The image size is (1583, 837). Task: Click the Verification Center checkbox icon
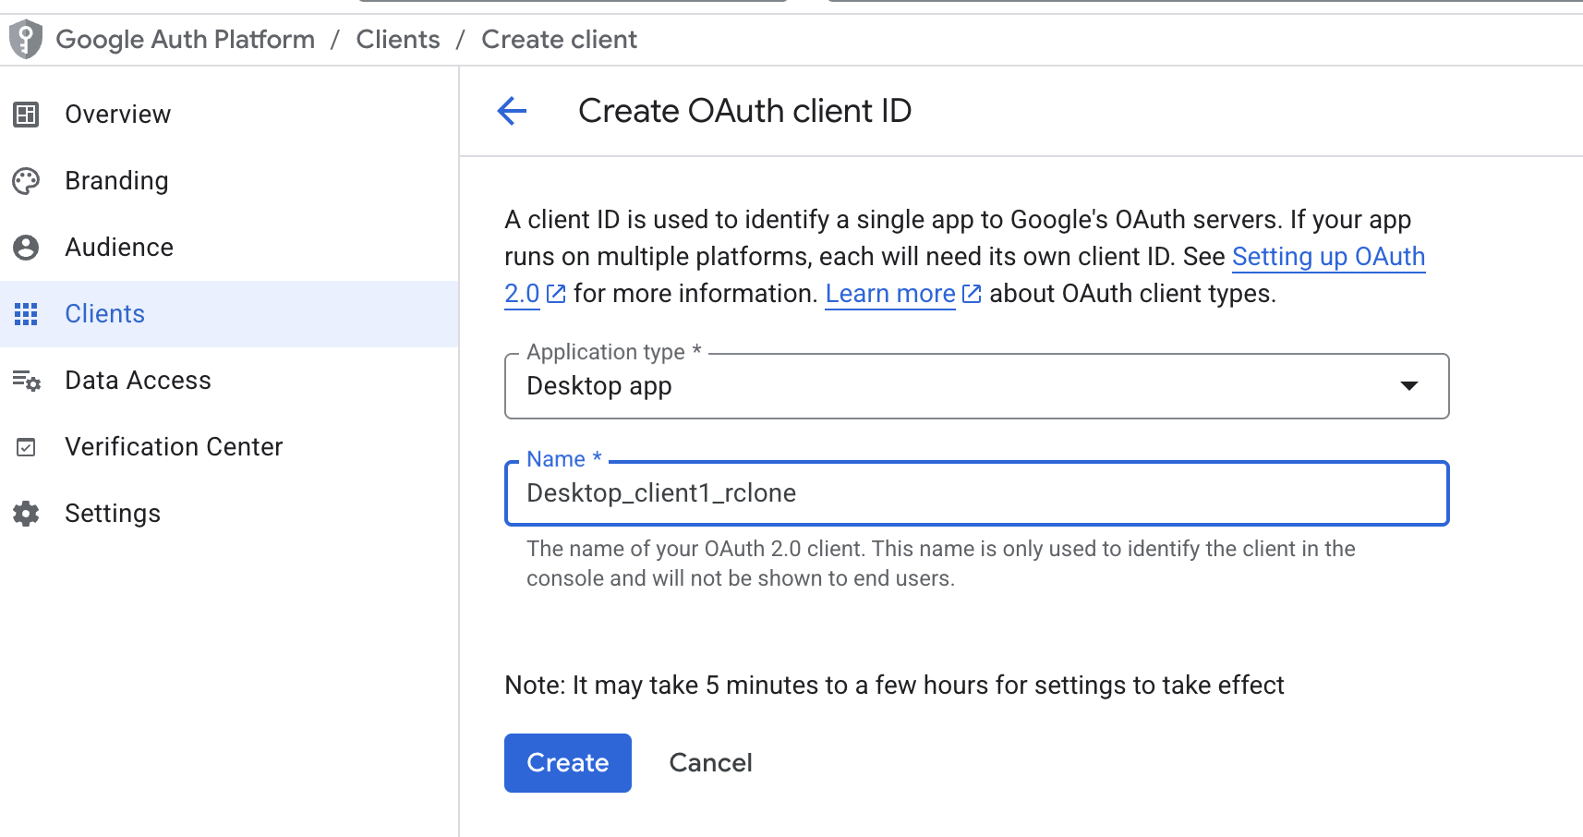[x=26, y=447]
